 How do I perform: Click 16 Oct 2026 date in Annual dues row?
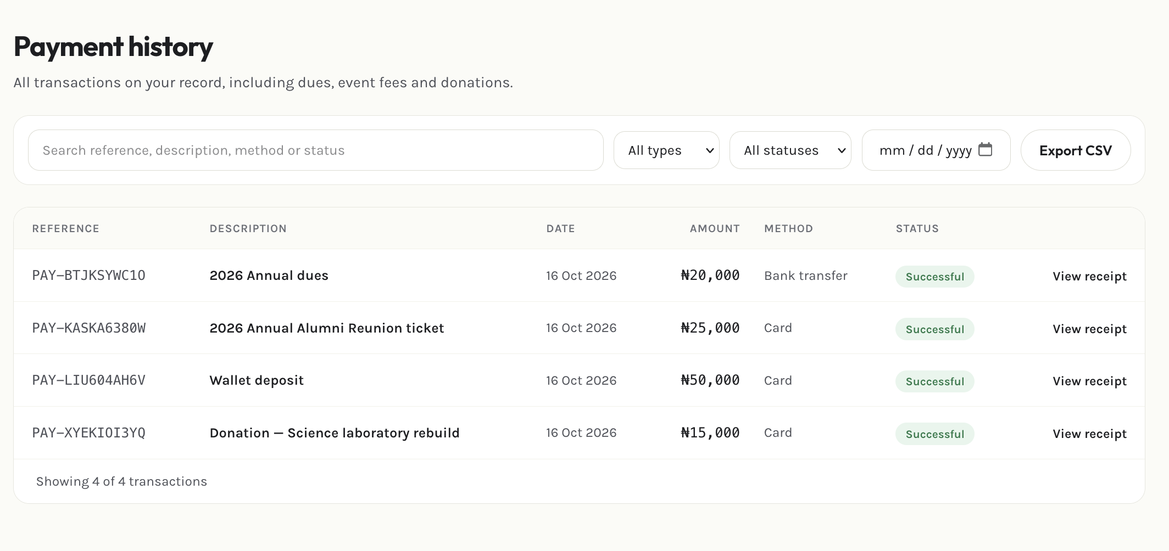click(x=581, y=275)
